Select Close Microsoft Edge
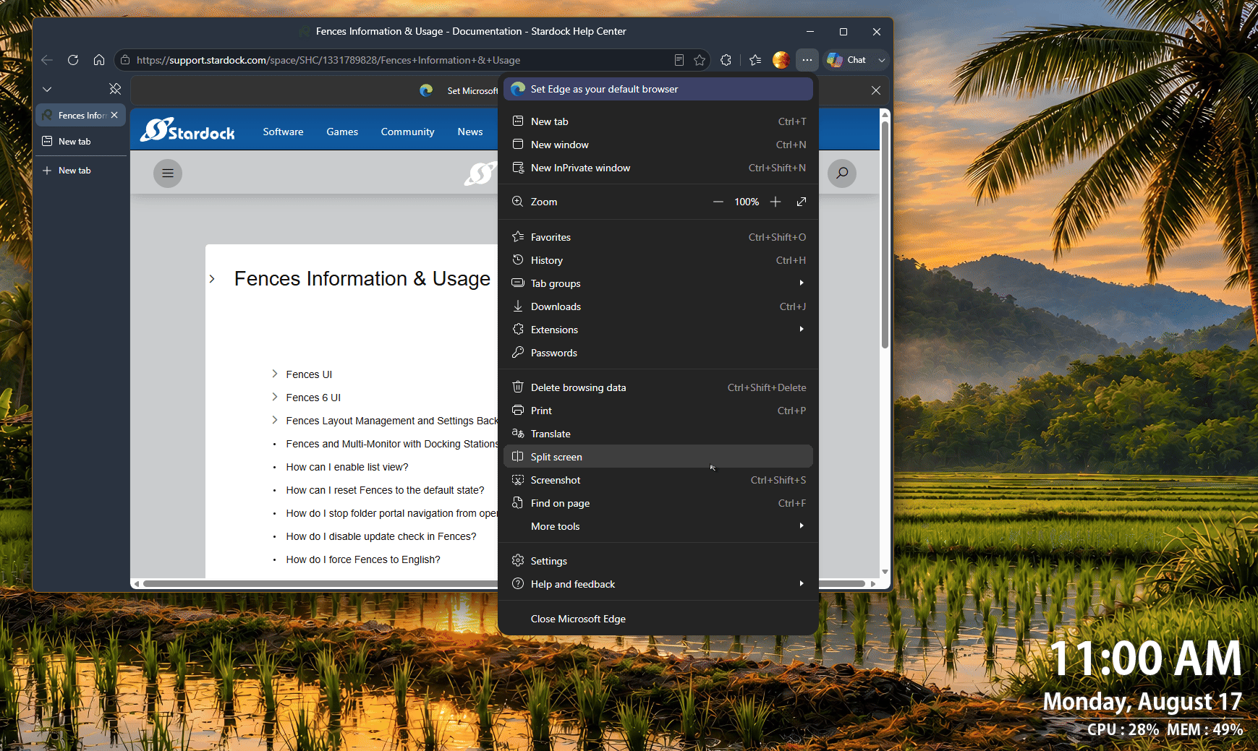The height and width of the screenshot is (751, 1258). [658, 619]
